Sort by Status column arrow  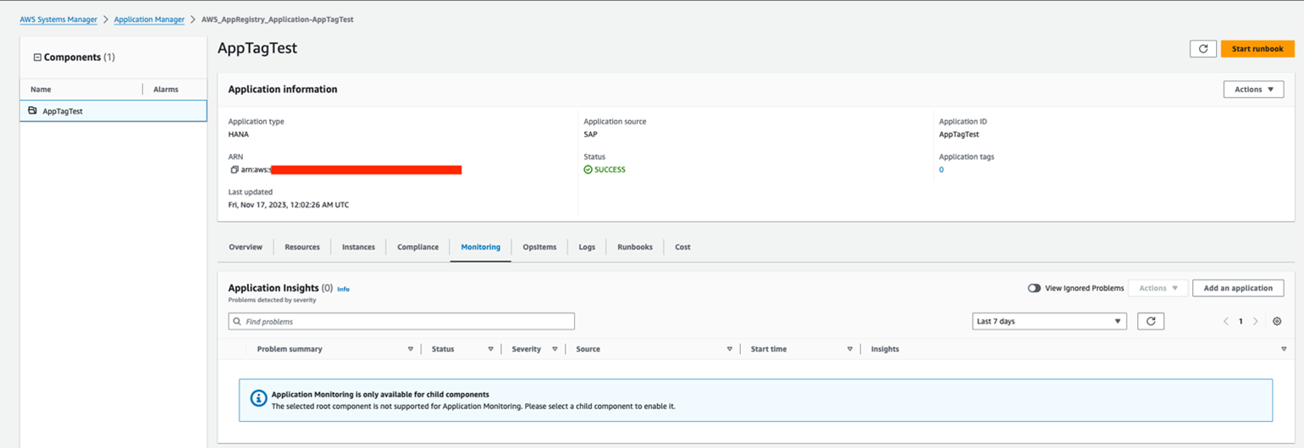click(x=490, y=349)
